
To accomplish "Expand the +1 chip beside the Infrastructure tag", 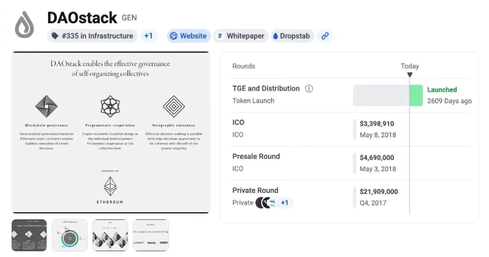I will 149,36.
